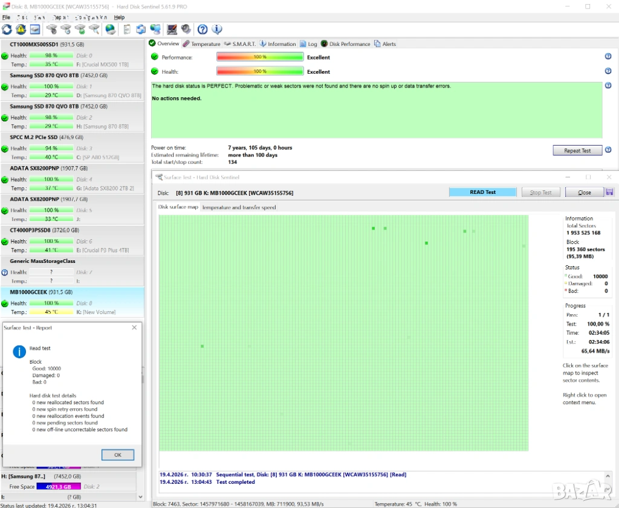Open the File menu
The image size is (619, 508).
pyautogui.click(x=6, y=18)
